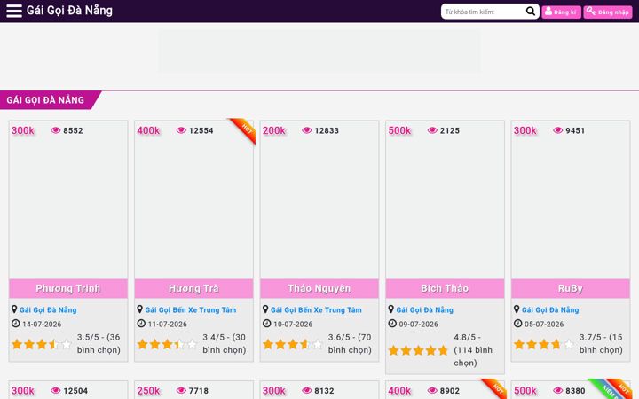
Task: Click the HOT ribbon on Hương Trà card
Action: click(243, 130)
